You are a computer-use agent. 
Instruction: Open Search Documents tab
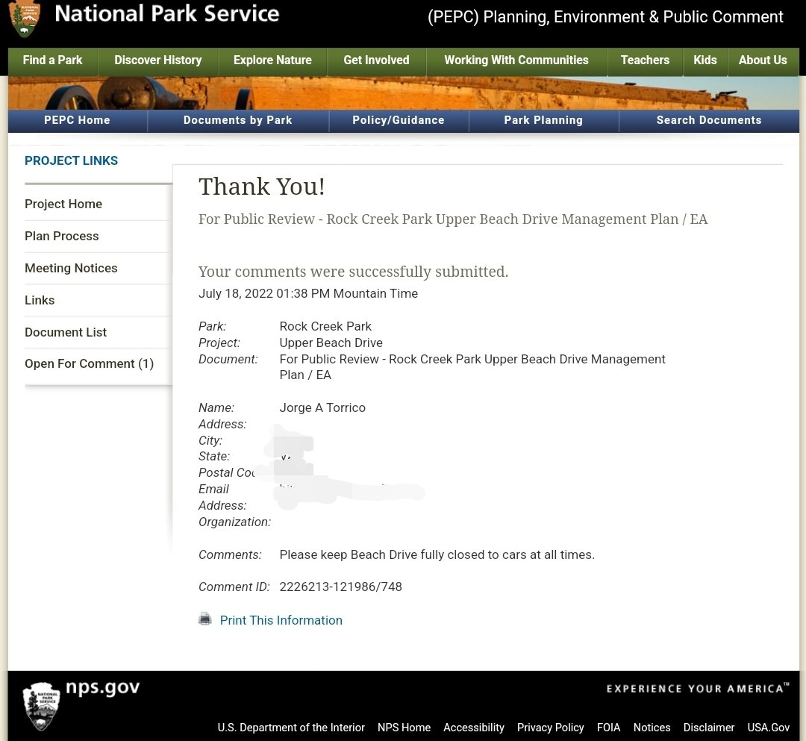pyautogui.click(x=709, y=120)
